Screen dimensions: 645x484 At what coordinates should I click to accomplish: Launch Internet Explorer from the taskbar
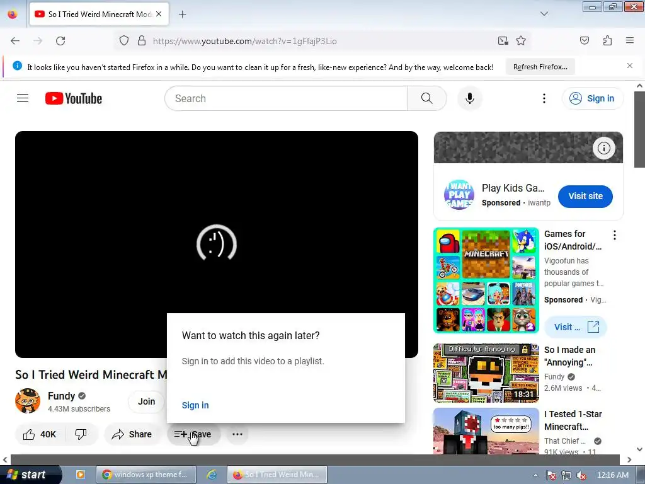[212, 475]
